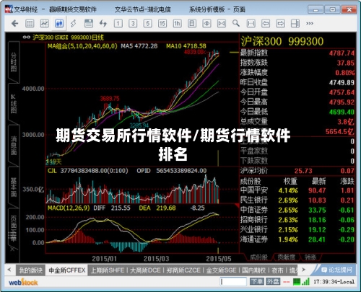361x292 pixels.
Task: Click the 中信证券 constituent row
Action: pos(297,210)
